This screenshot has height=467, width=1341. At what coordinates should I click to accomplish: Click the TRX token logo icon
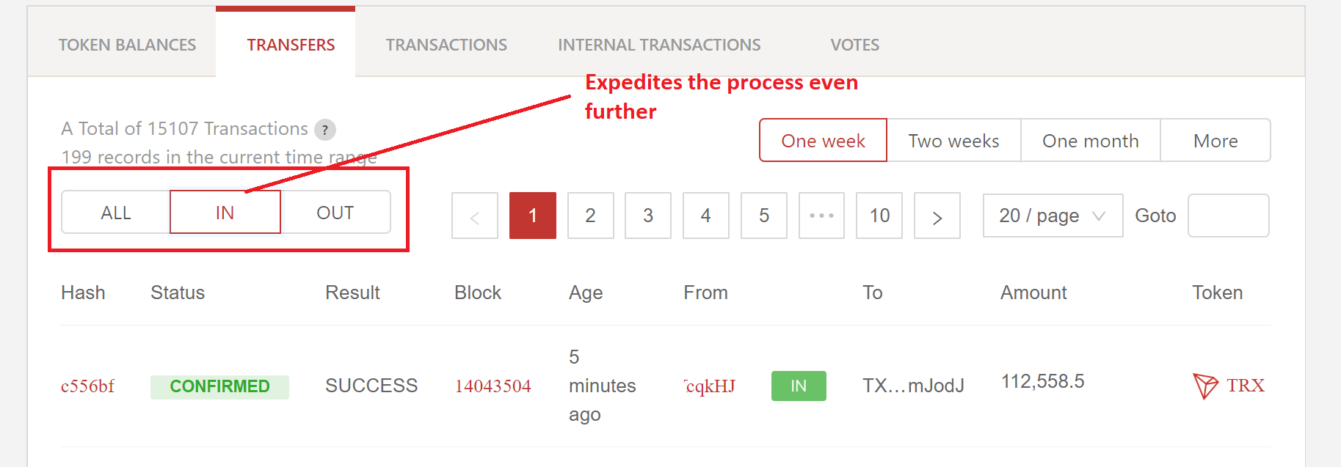coord(1204,385)
